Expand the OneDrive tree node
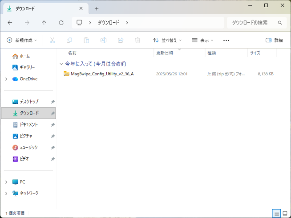 [x=6, y=79]
